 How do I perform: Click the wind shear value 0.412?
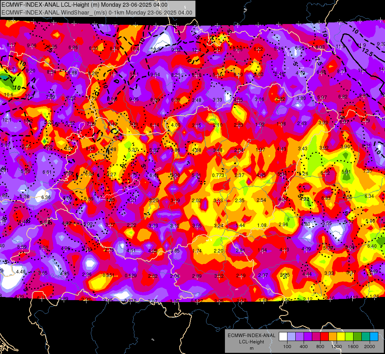pos(352,298)
